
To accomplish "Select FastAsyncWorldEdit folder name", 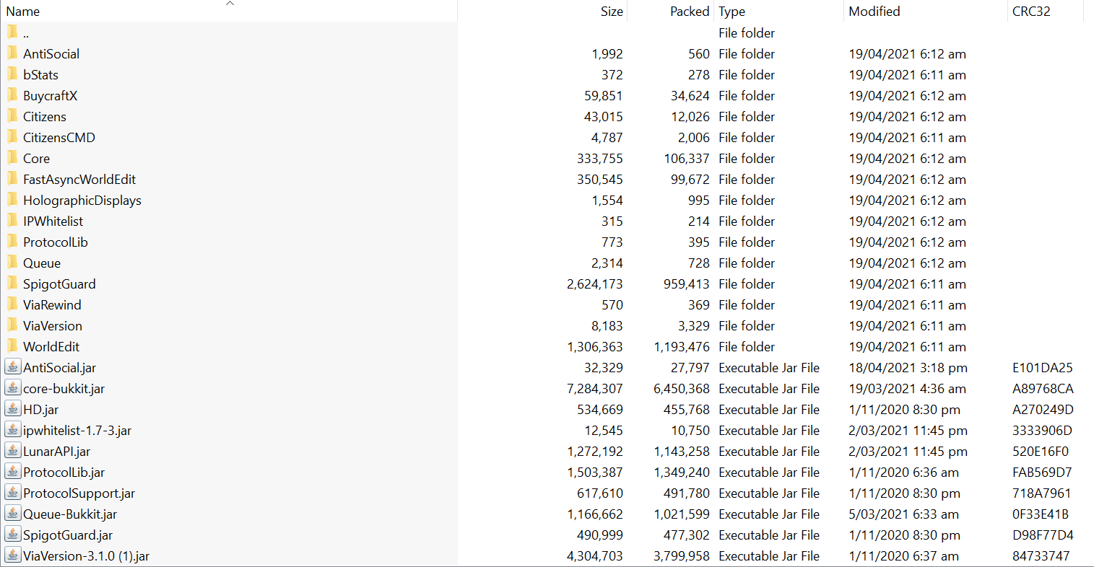I will 79,179.
